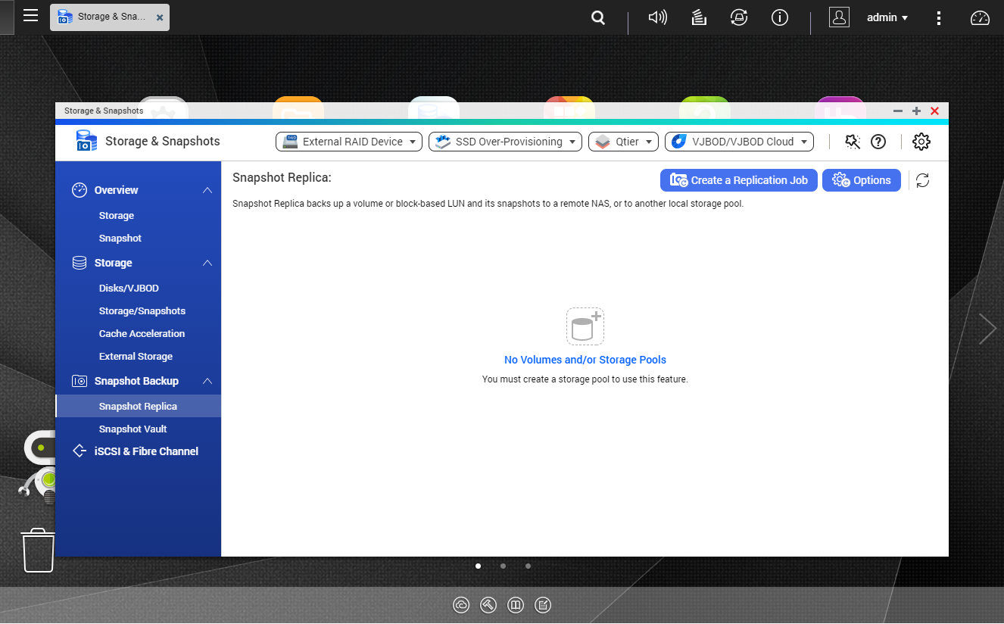Screen dimensions: 1004x624
Task: Click the user profile avatar icon
Action: (x=839, y=17)
